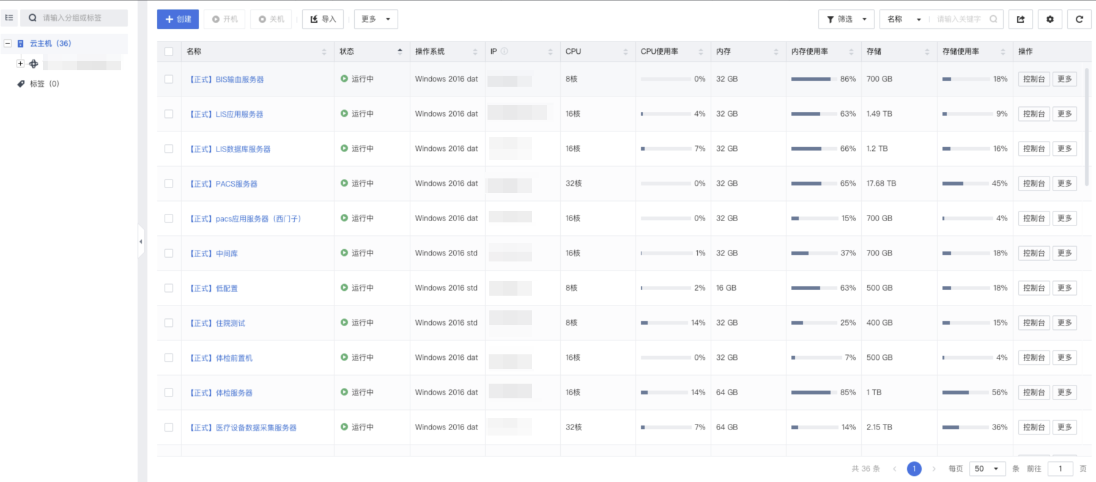
Task: Click storage usage bar 56% of 体检服务器
Action: (x=965, y=392)
